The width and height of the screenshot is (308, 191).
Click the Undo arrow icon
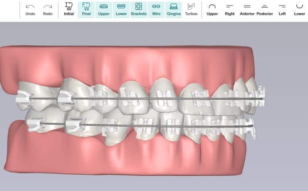pyautogui.click(x=30, y=7)
